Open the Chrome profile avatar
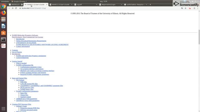Image resolution: width=200 pixels, height=112 pixels. click(194, 8)
